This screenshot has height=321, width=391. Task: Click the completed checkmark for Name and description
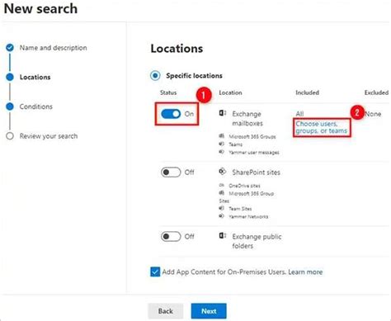tap(10, 48)
